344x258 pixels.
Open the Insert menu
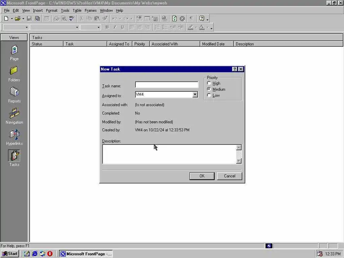coord(38,10)
